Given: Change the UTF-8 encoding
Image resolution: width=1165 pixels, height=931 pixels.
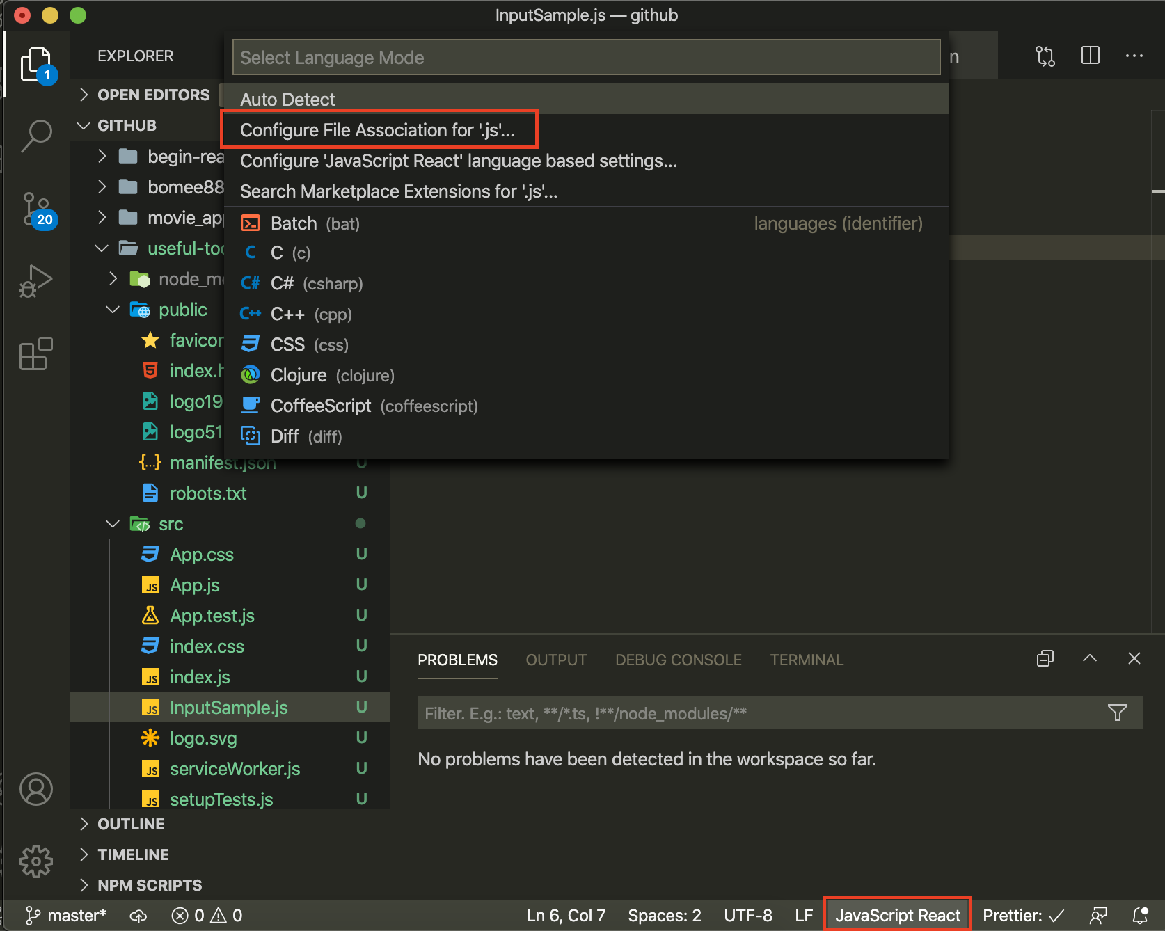Looking at the screenshot, I should (x=748, y=915).
